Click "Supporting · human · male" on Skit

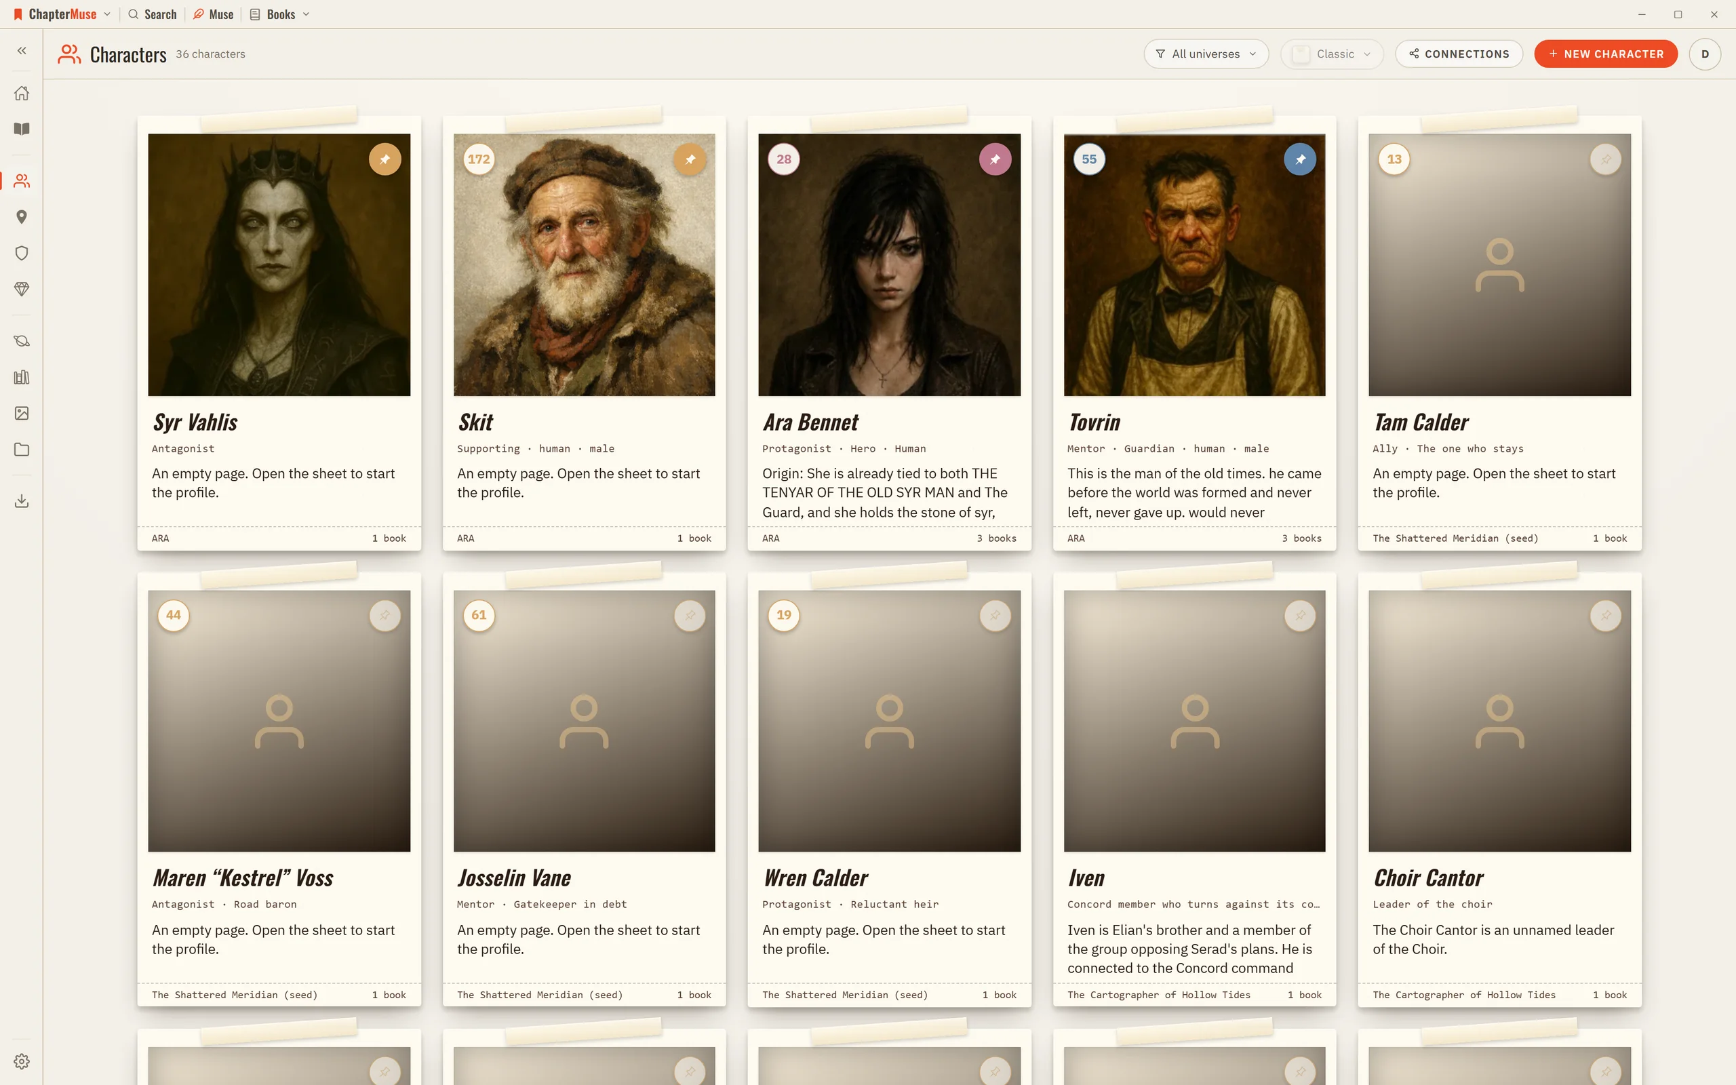point(535,448)
